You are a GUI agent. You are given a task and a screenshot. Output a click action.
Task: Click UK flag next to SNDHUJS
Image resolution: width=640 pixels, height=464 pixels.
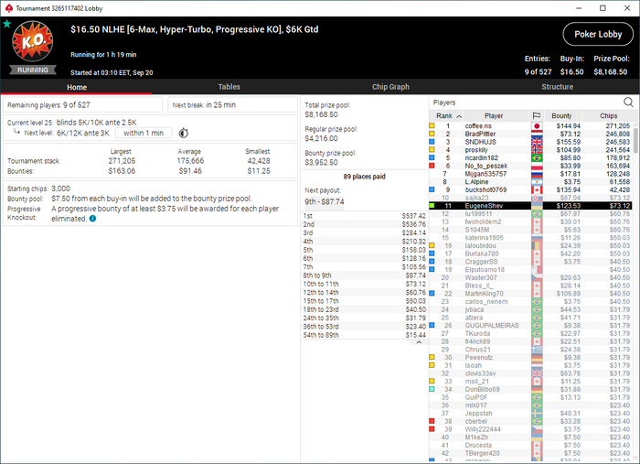(537, 142)
